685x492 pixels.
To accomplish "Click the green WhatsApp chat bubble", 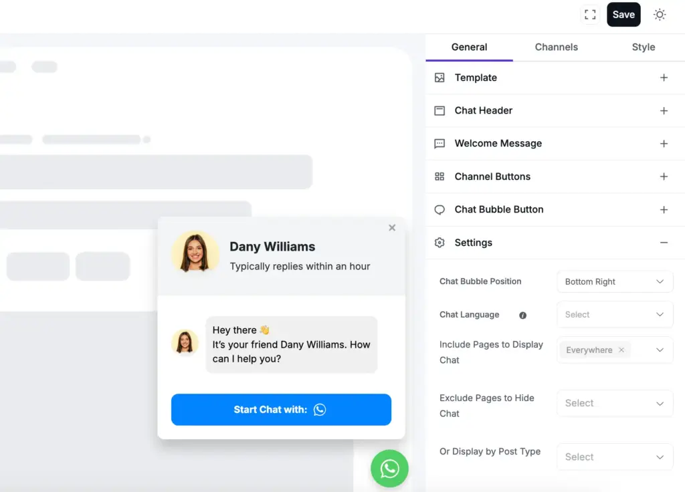I will (x=389, y=469).
